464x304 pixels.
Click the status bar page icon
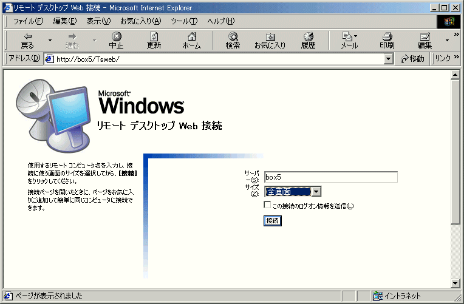click(8, 296)
